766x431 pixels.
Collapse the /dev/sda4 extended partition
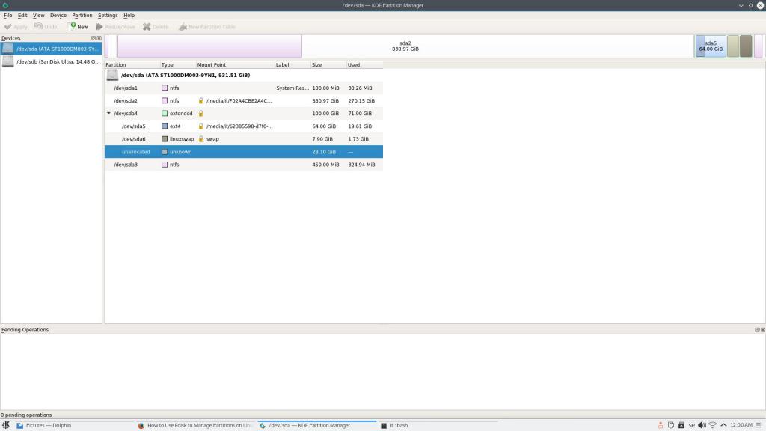(108, 114)
